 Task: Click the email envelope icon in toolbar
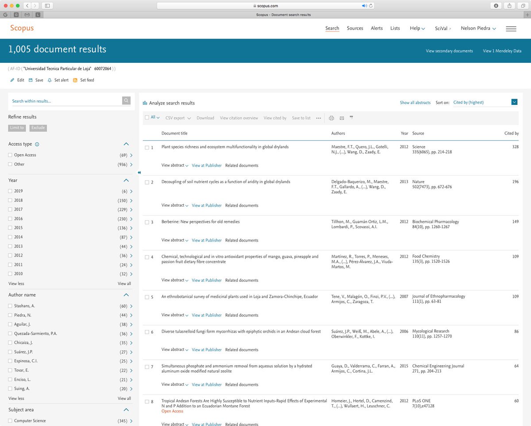(x=342, y=118)
